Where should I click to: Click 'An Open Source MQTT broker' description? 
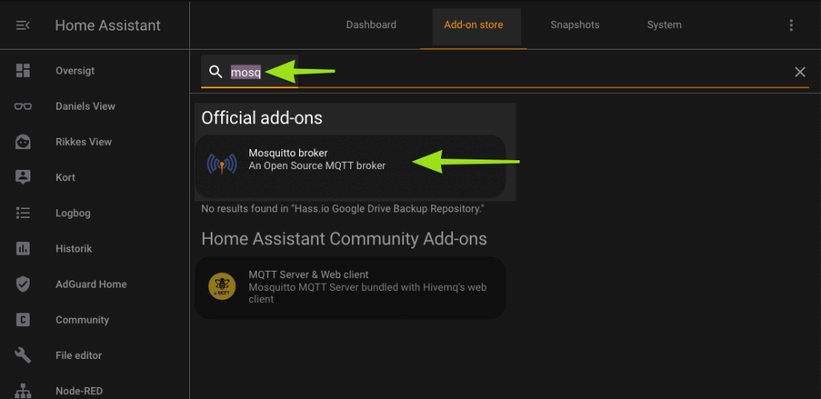317,166
